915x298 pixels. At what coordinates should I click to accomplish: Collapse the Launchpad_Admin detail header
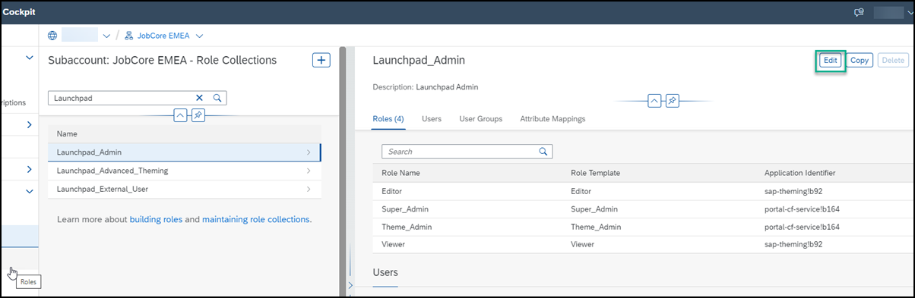(654, 101)
